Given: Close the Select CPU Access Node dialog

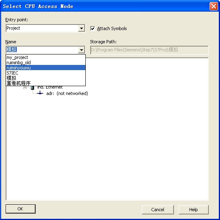Looking at the screenshot, I should (x=214, y=6).
